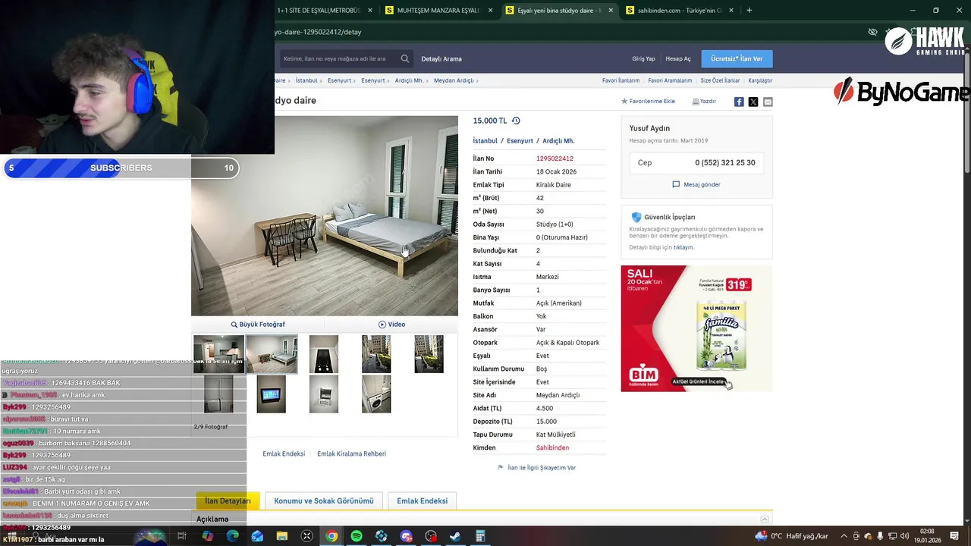Click Ardıçlı Mh. breadcrumb link

409,80
